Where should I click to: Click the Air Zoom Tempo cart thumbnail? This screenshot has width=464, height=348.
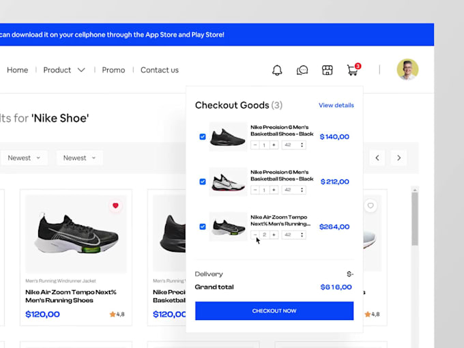(x=228, y=227)
